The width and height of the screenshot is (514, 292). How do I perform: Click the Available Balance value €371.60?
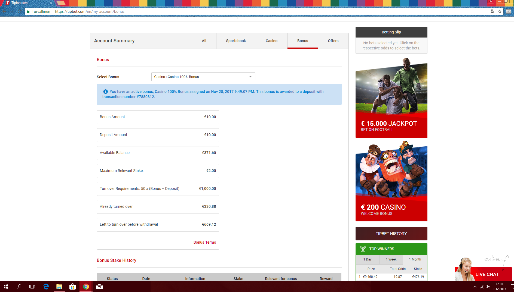click(x=209, y=153)
